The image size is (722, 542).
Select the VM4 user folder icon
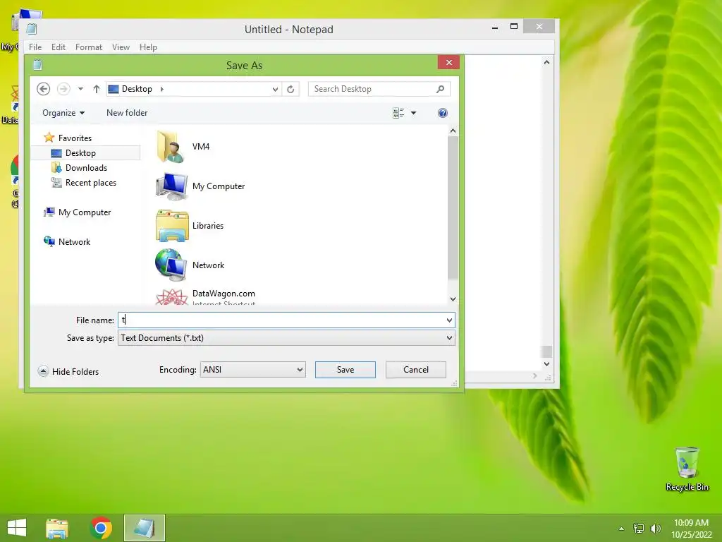coord(171,147)
